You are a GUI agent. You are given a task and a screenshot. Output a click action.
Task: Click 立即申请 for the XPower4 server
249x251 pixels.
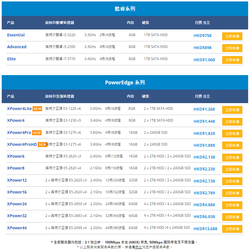[232, 122]
